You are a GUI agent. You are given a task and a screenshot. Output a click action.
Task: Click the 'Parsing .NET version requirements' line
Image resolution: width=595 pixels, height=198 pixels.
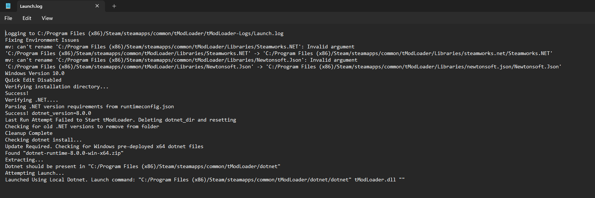point(89,107)
